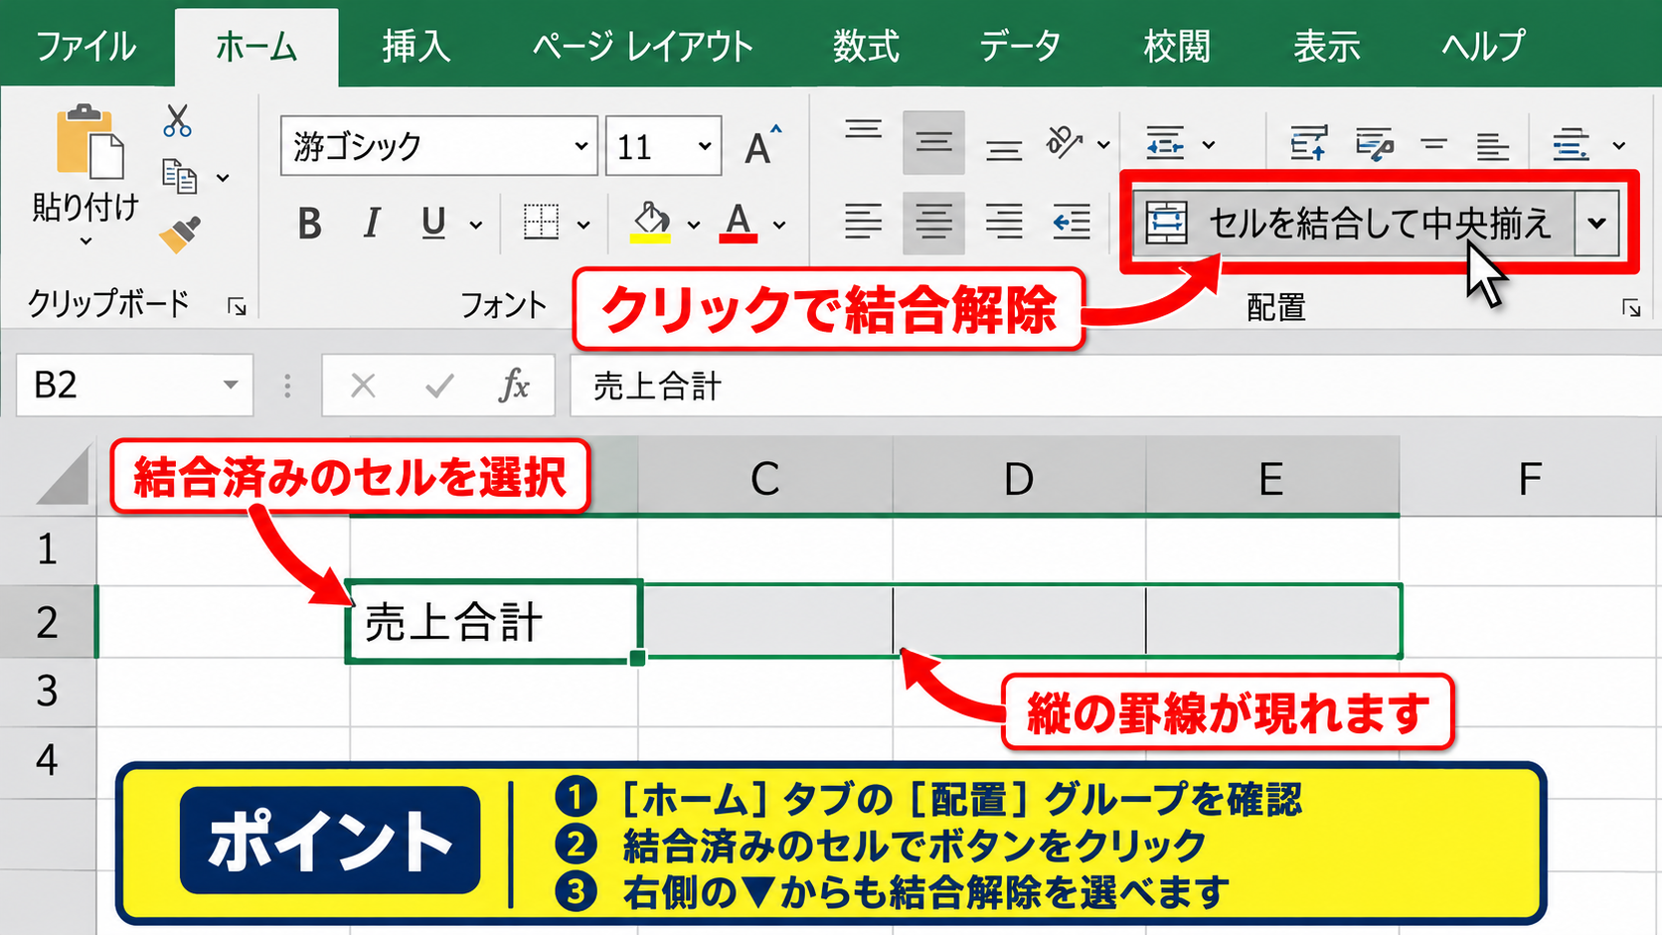The width and height of the screenshot is (1662, 935).
Task: Toggle Middle Align vertical alignment
Action: point(933,143)
